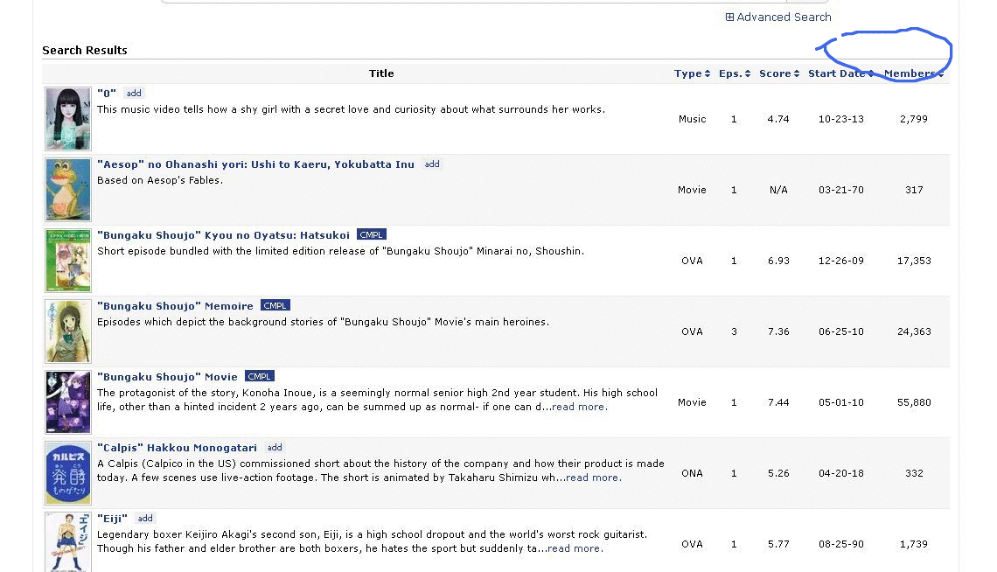
Task: Sort results using the Members column sort arrow
Action: (940, 73)
